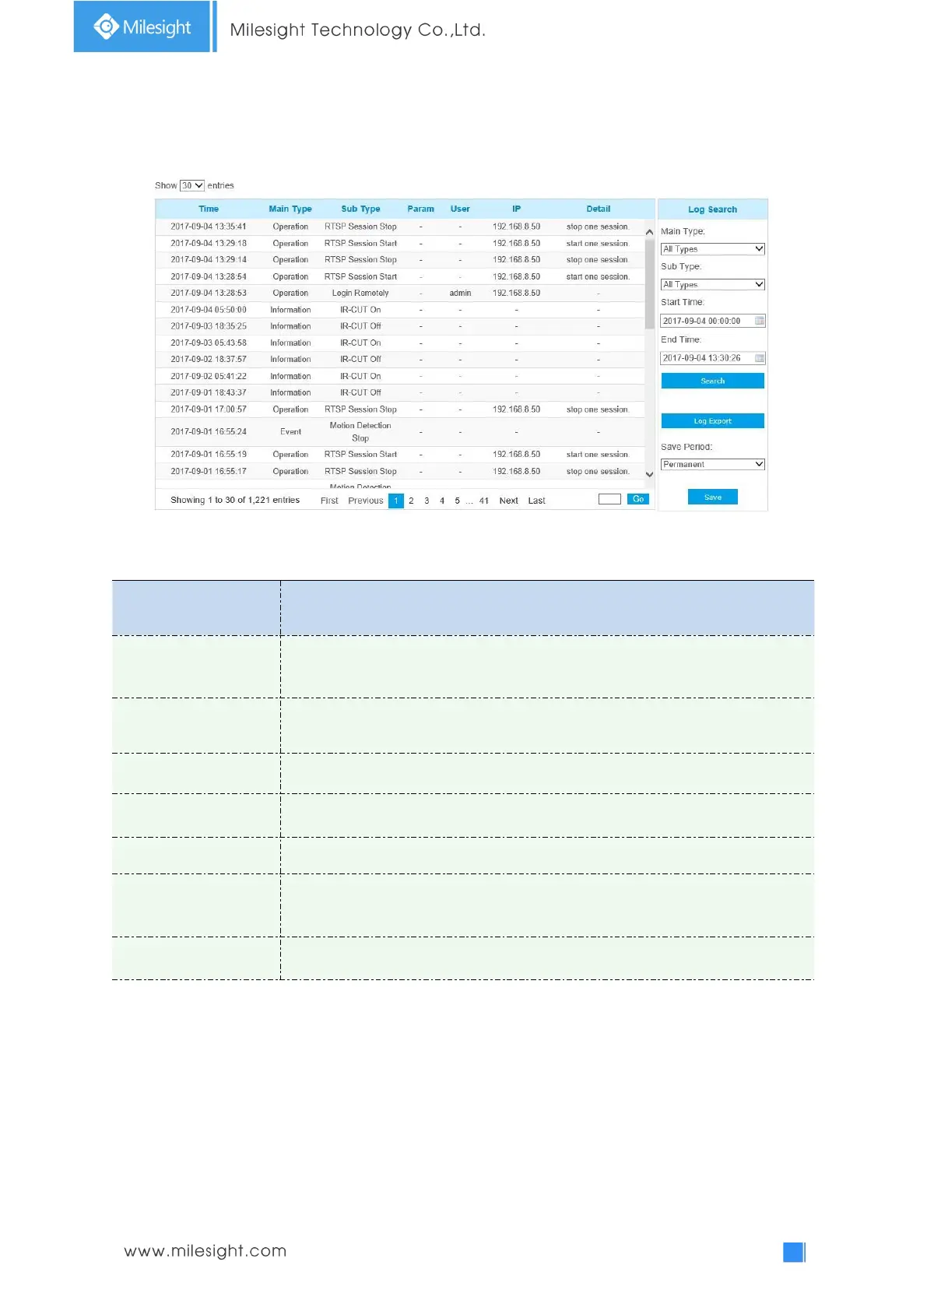The width and height of the screenshot is (927, 1311).
Task: Open the End Time calendar picker icon
Action: tap(760, 358)
